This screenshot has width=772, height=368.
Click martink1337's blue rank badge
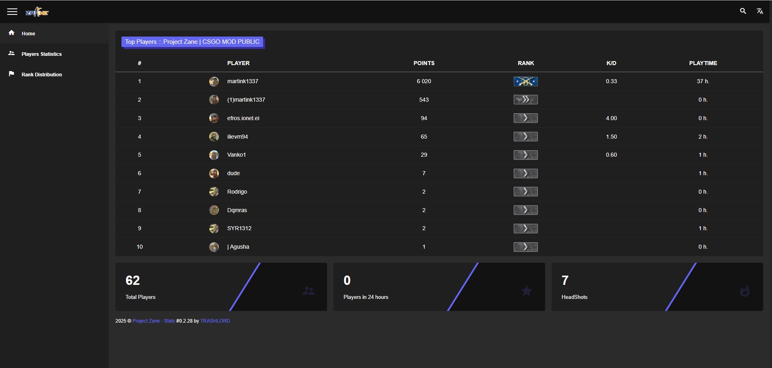(525, 82)
